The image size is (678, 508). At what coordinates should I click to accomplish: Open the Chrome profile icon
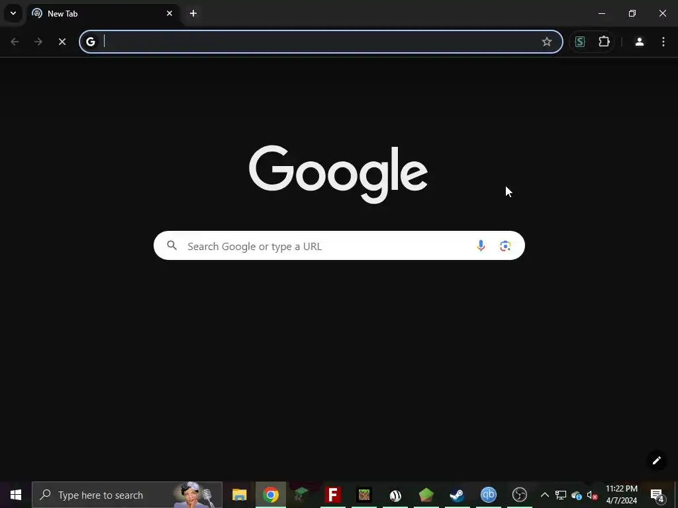tap(640, 42)
